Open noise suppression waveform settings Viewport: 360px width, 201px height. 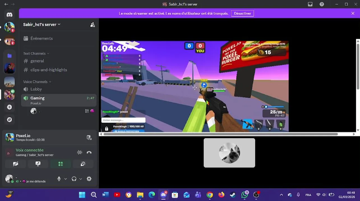point(80,152)
